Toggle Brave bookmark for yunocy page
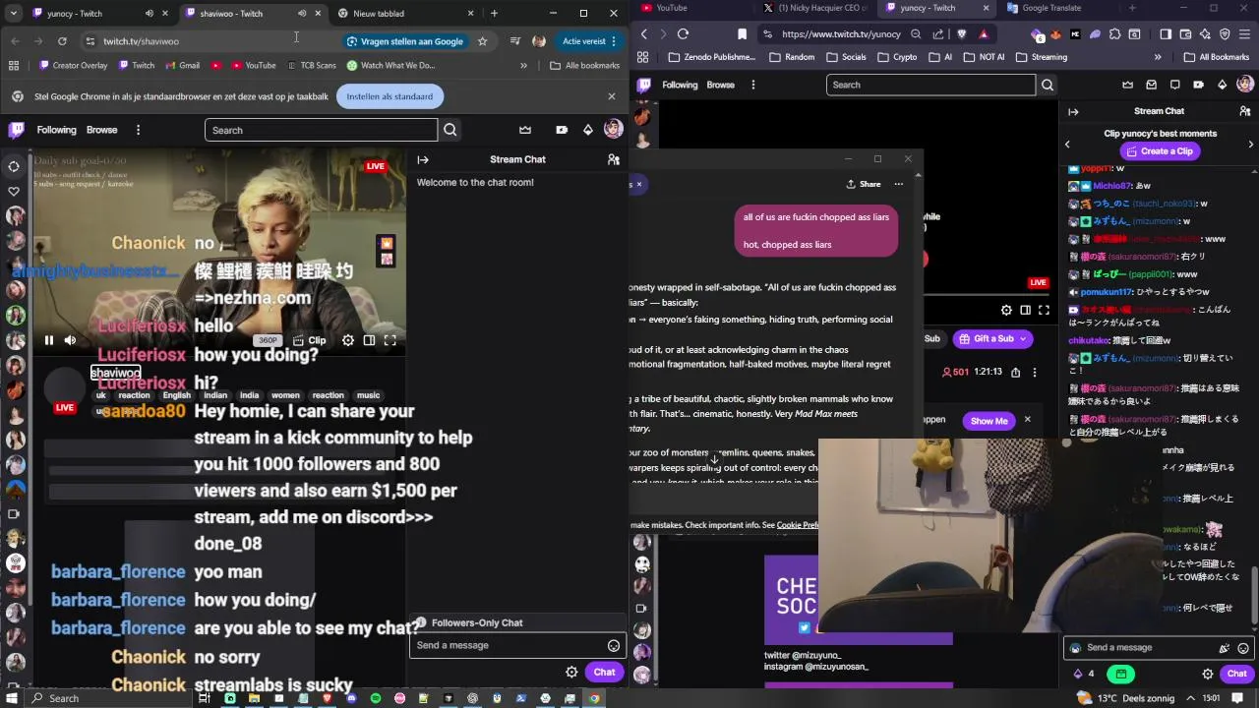Viewport: 1259px width, 708px height. 742,33
